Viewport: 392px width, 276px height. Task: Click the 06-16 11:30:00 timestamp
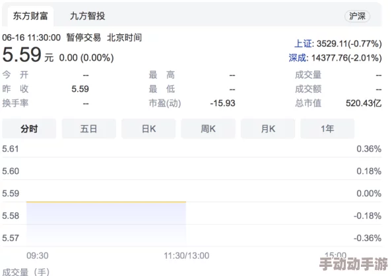(x=31, y=38)
